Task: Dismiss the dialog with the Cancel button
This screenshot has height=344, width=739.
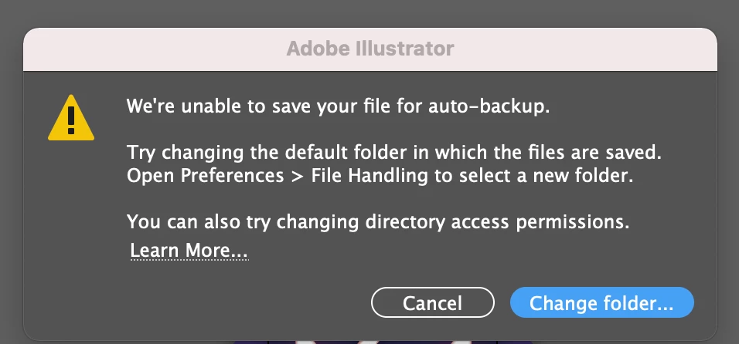Action: [x=433, y=302]
